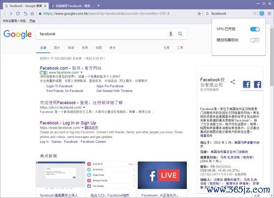The image size is (274, 198).
Task: Click the Google engine icon in search box
Action: point(207,14)
